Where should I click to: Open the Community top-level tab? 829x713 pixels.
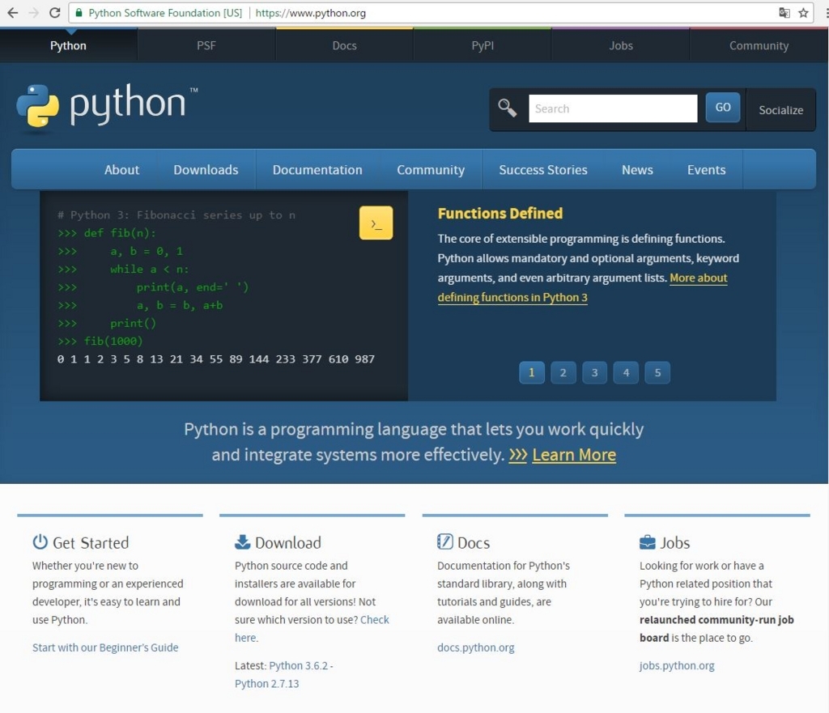759,45
